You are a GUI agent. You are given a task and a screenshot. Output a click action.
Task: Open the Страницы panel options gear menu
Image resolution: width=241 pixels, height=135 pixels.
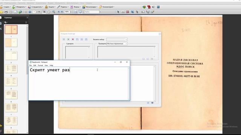click(x=6, y=22)
